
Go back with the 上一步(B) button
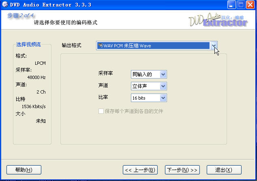[140, 170]
